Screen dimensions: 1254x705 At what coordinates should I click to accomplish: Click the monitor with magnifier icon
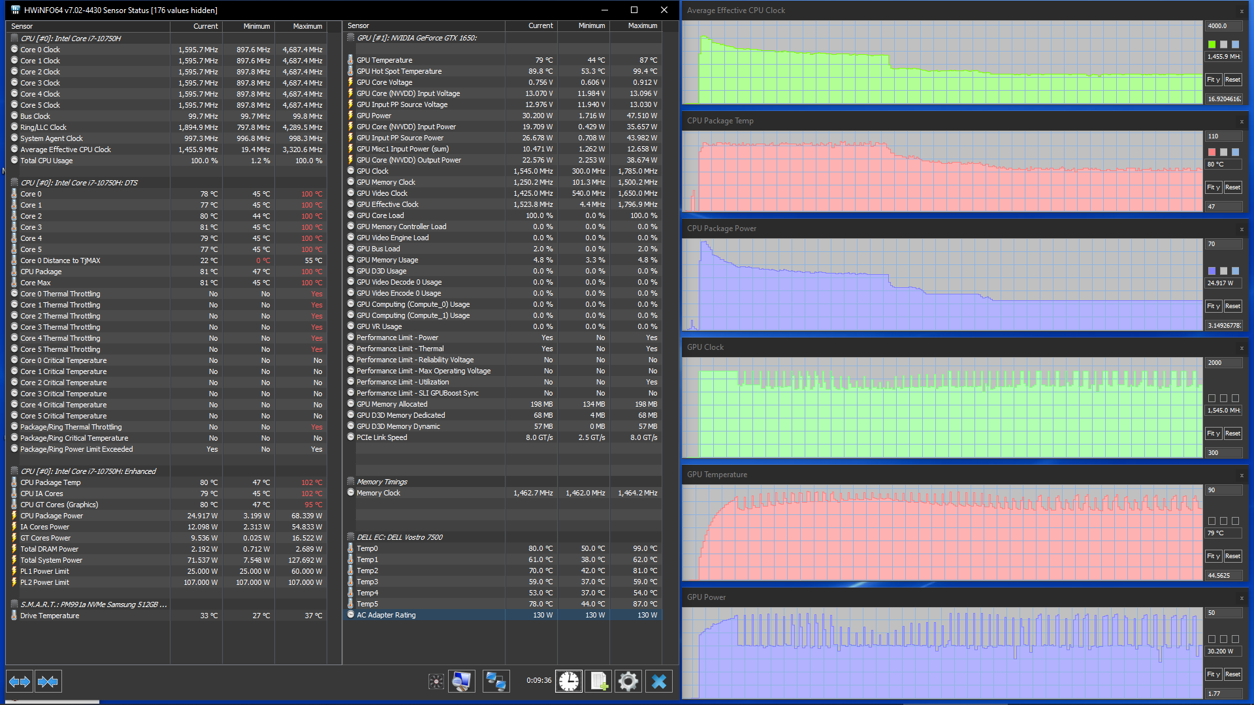pyautogui.click(x=462, y=681)
